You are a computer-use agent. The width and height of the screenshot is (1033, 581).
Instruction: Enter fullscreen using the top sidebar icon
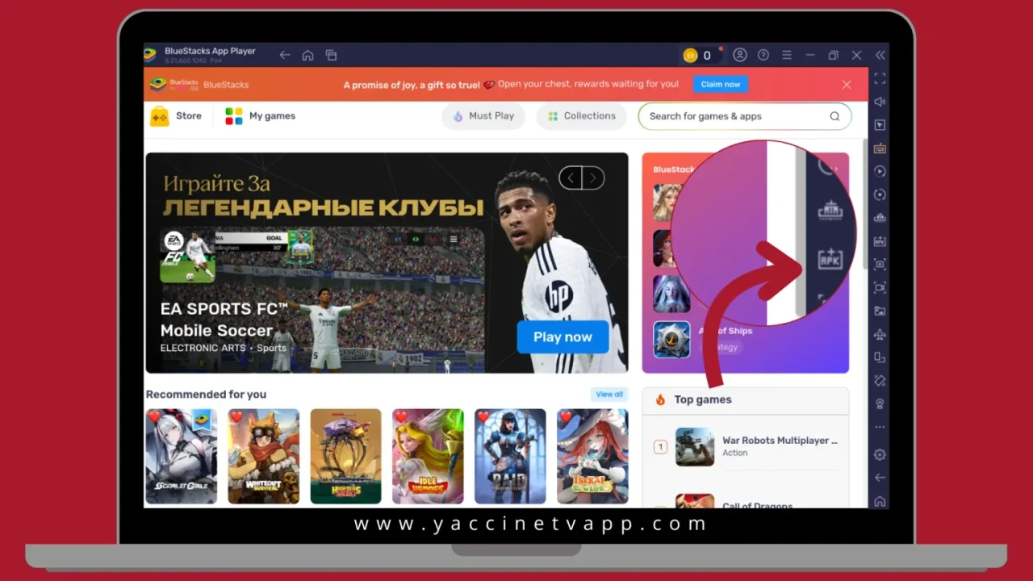tap(880, 79)
